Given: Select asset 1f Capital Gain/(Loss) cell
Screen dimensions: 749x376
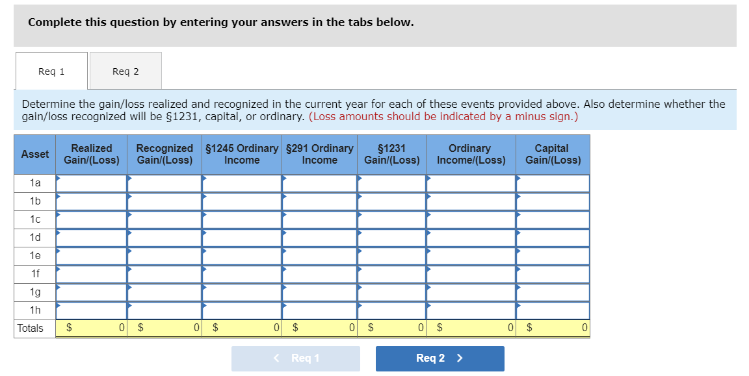Looking at the screenshot, I should tap(551, 273).
